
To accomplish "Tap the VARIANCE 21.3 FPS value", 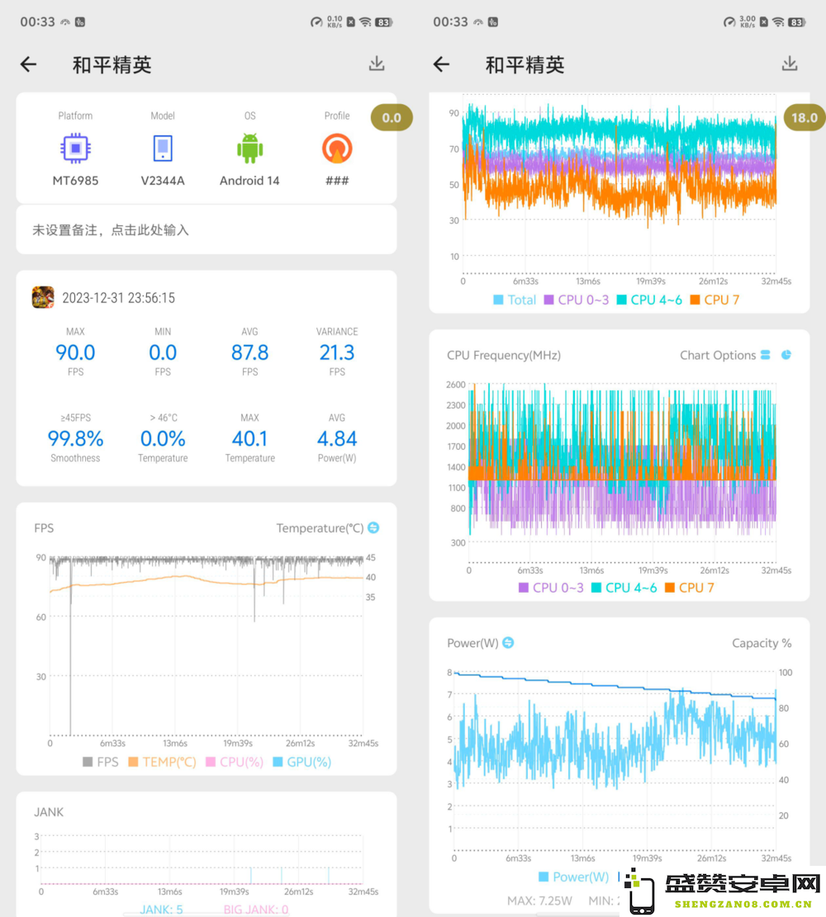I will click(x=337, y=352).
